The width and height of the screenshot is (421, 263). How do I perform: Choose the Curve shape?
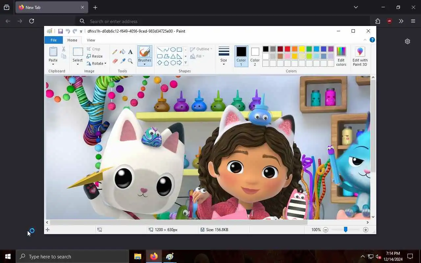(166, 50)
